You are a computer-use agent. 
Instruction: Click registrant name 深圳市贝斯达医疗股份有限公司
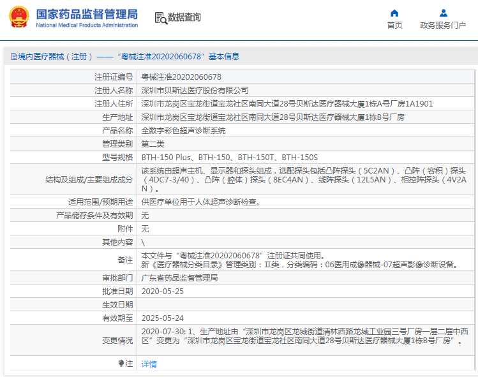tap(195, 90)
